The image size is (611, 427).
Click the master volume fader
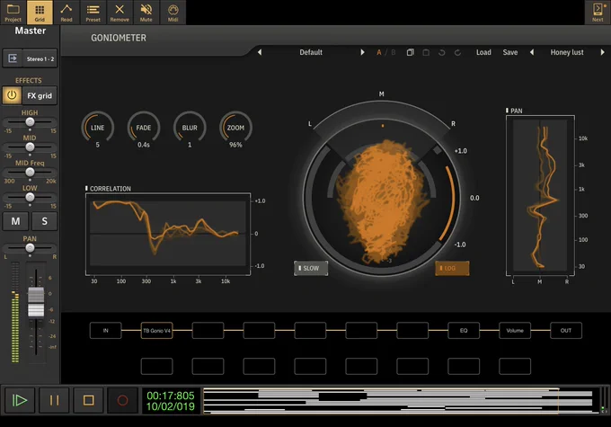(36, 302)
